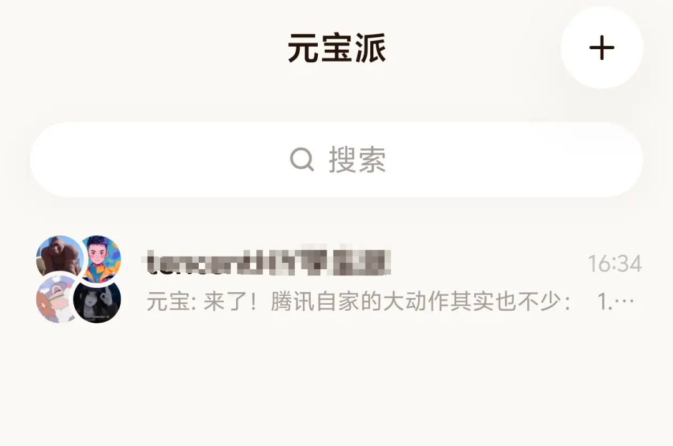This screenshot has height=446, width=673.
Task: Click the 元宝派 page title
Action: pyautogui.click(x=336, y=48)
